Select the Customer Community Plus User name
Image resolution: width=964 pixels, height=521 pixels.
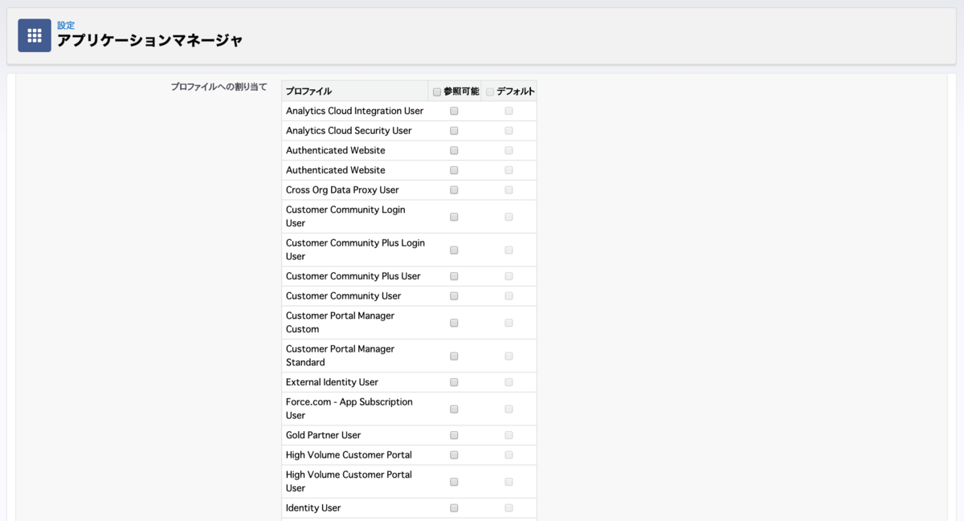coord(353,276)
